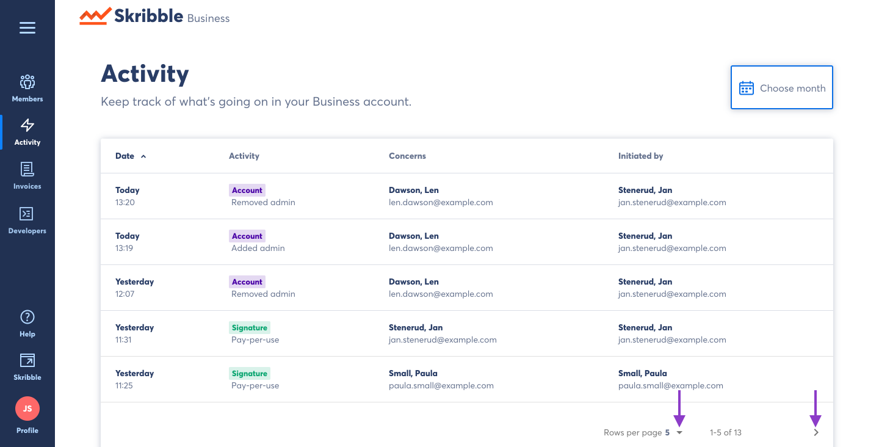The image size is (879, 447).
Task: Click the Account tag in 13:20 row
Action: (247, 191)
